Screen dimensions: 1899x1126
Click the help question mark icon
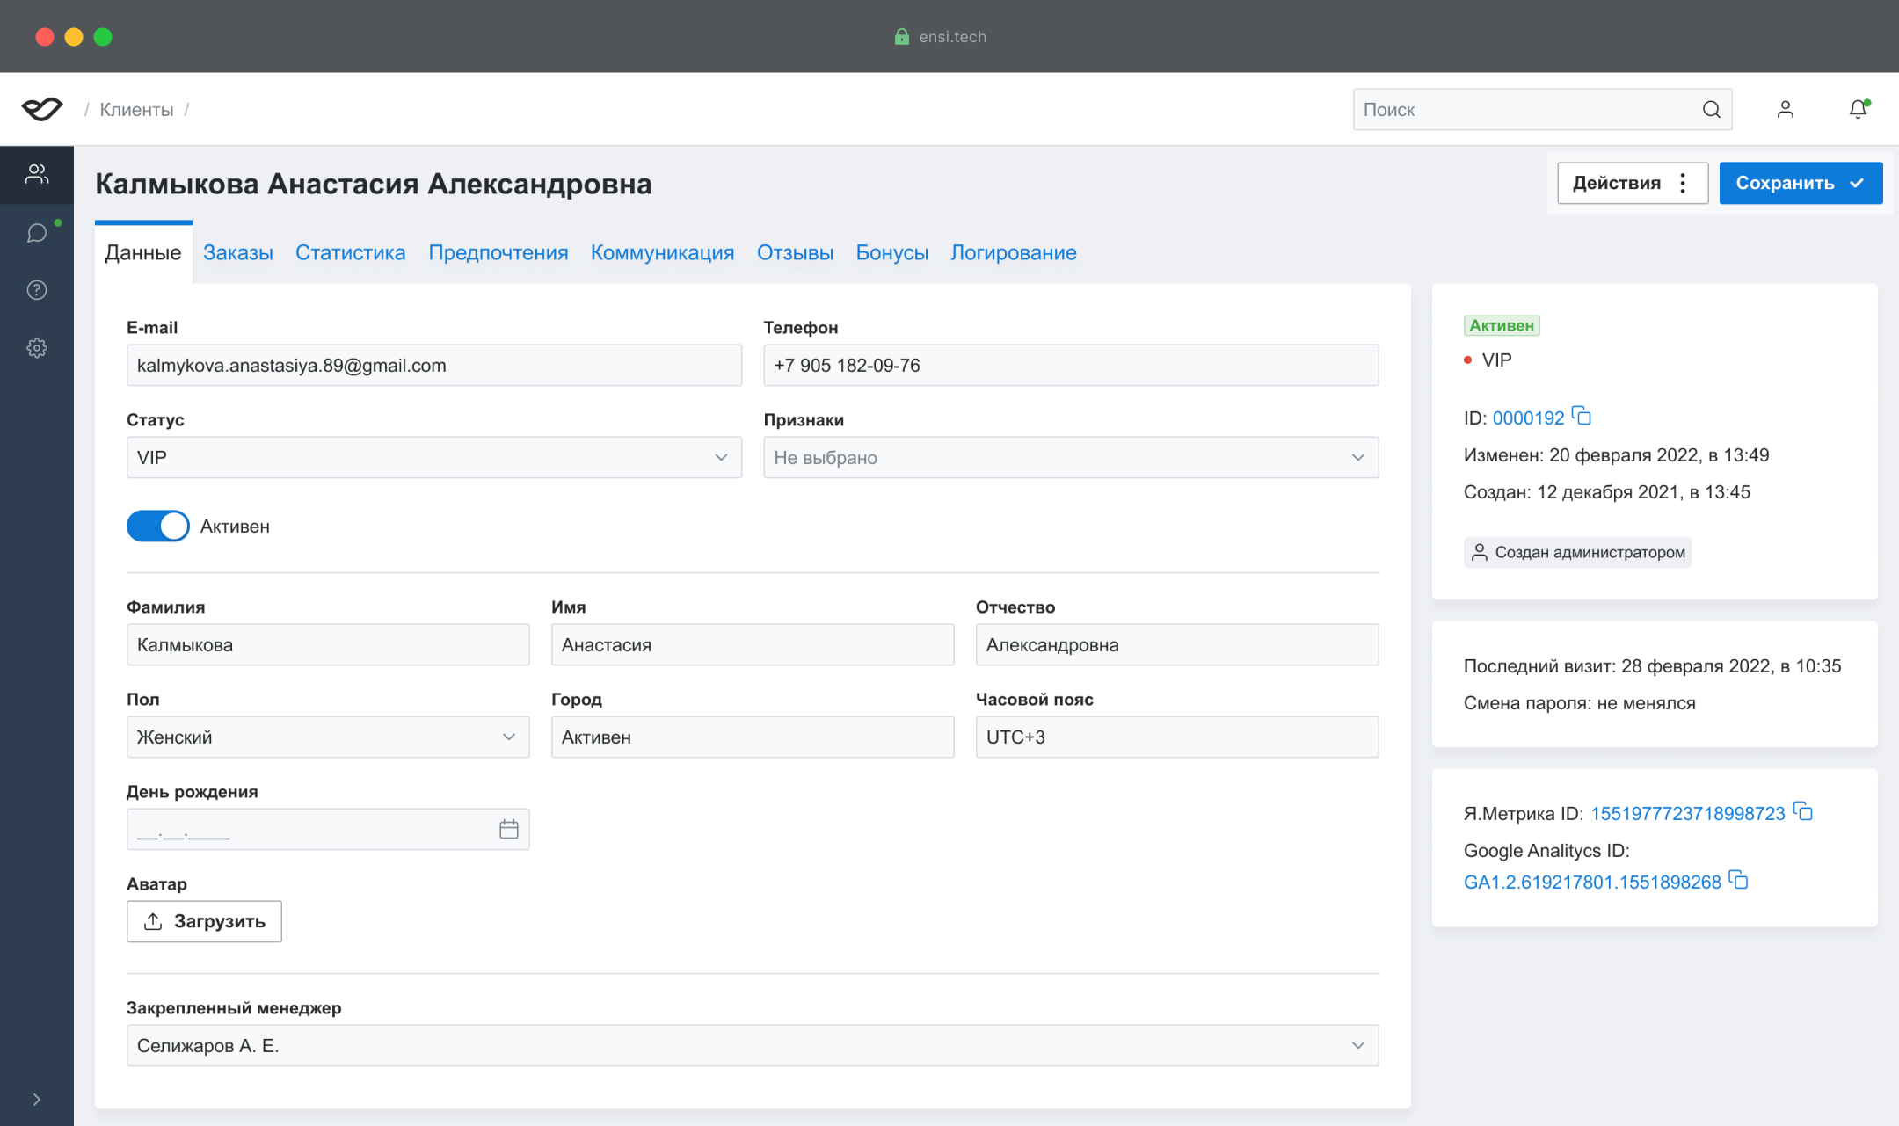point(36,290)
